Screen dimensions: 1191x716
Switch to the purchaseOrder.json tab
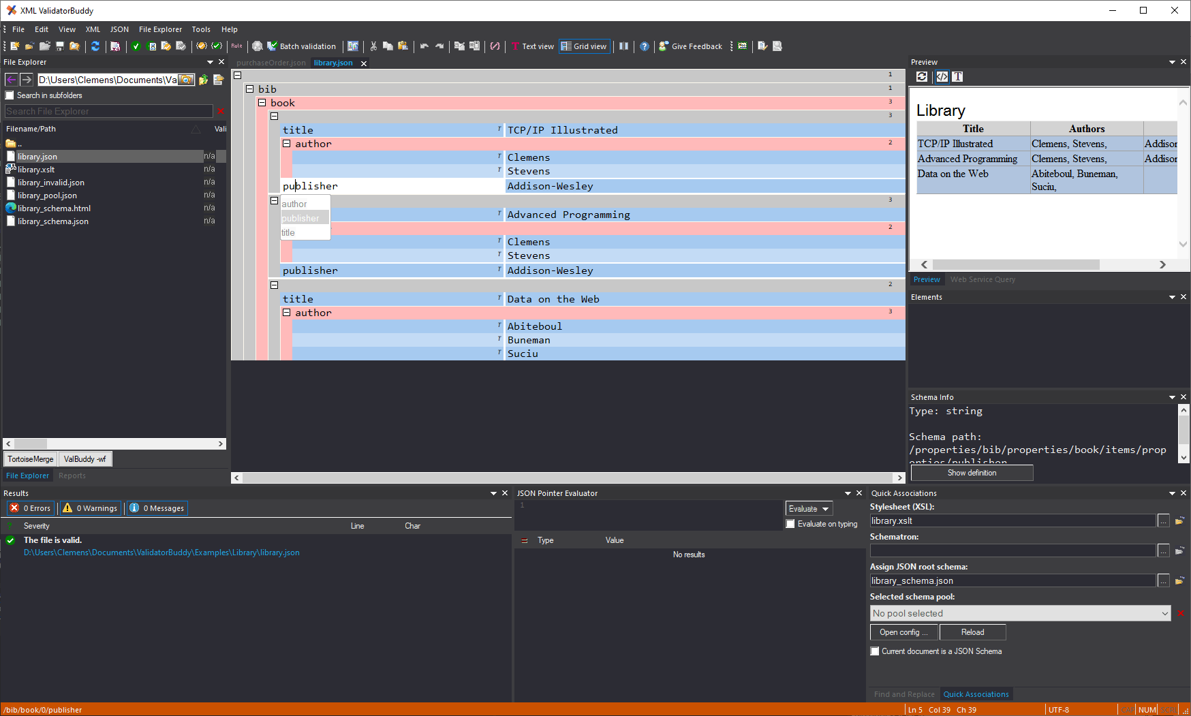[270, 63]
